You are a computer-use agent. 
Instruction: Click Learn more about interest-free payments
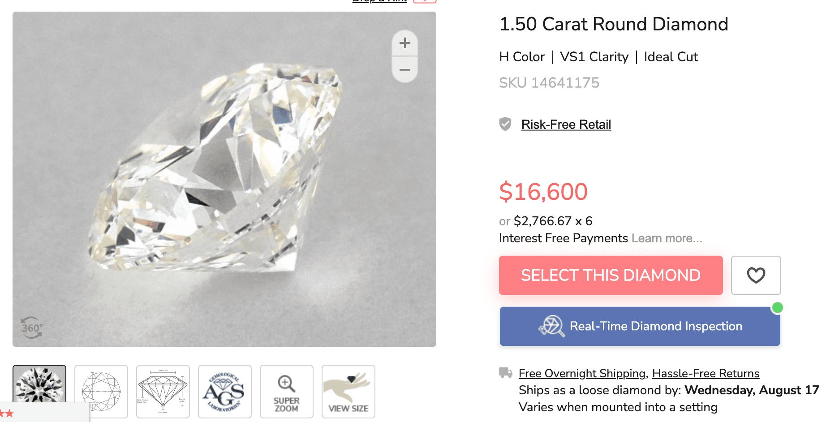coord(666,238)
